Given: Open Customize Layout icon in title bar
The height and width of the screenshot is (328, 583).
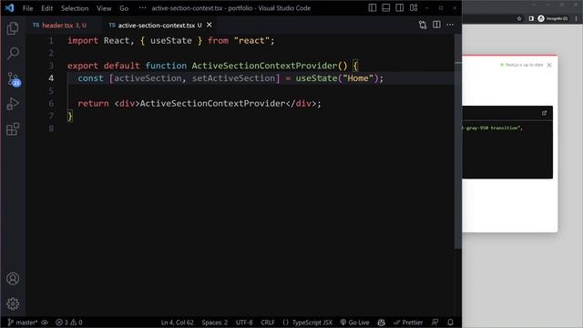Looking at the screenshot, I should pos(414,8).
